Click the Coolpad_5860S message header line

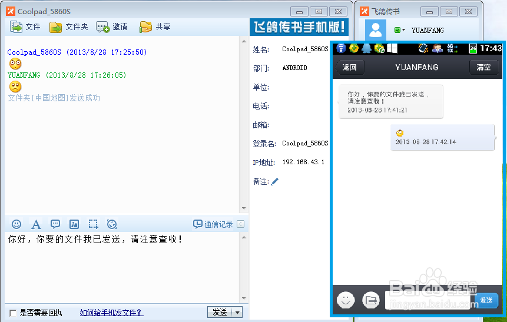77,52
